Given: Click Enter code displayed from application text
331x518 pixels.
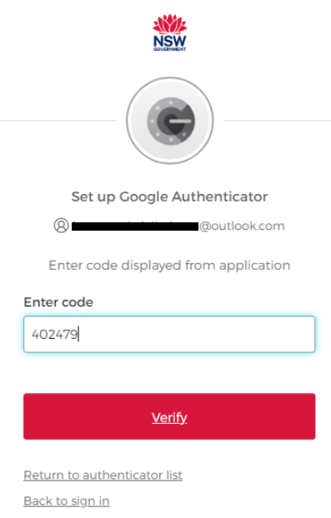Looking at the screenshot, I should pyautogui.click(x=169, y=266).
